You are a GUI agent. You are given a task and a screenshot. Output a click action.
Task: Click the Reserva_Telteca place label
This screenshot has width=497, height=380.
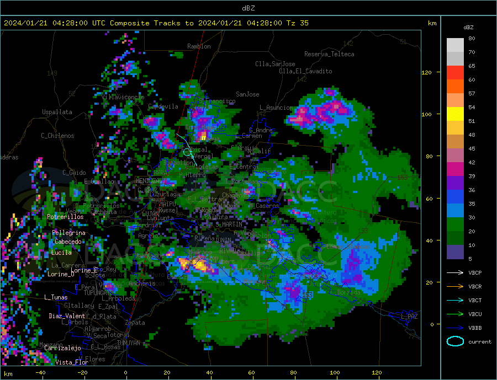329,54
